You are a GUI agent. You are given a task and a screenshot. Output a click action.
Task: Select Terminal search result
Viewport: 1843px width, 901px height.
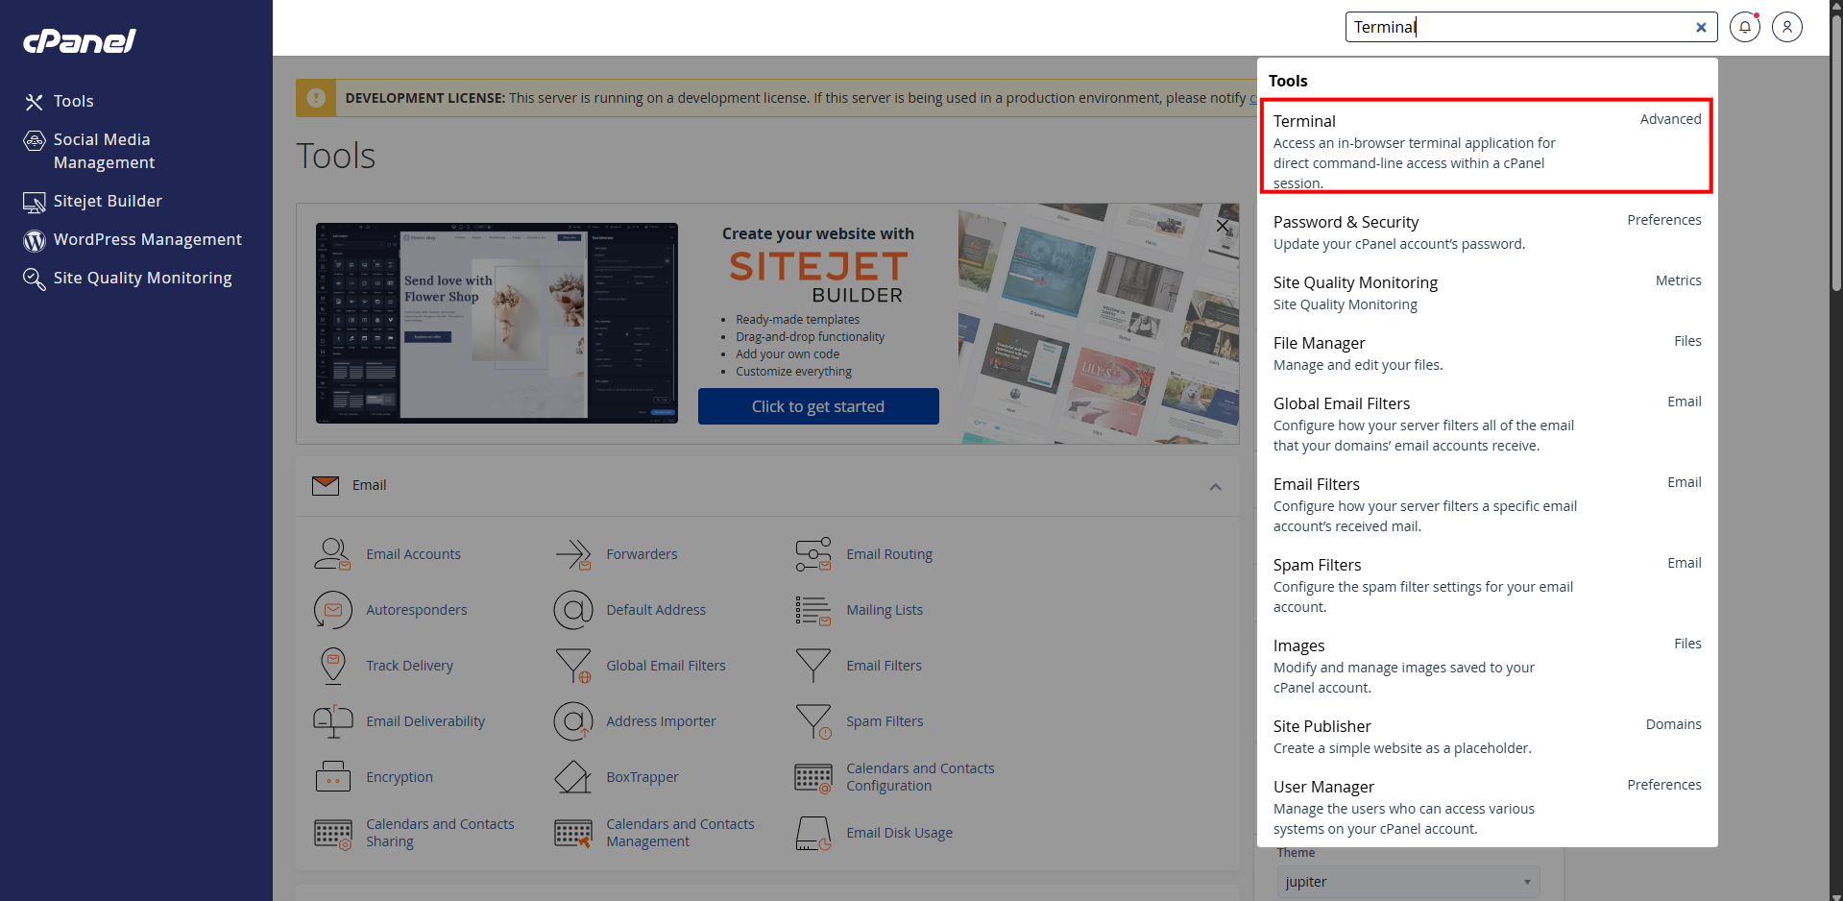click(1486, 146)
